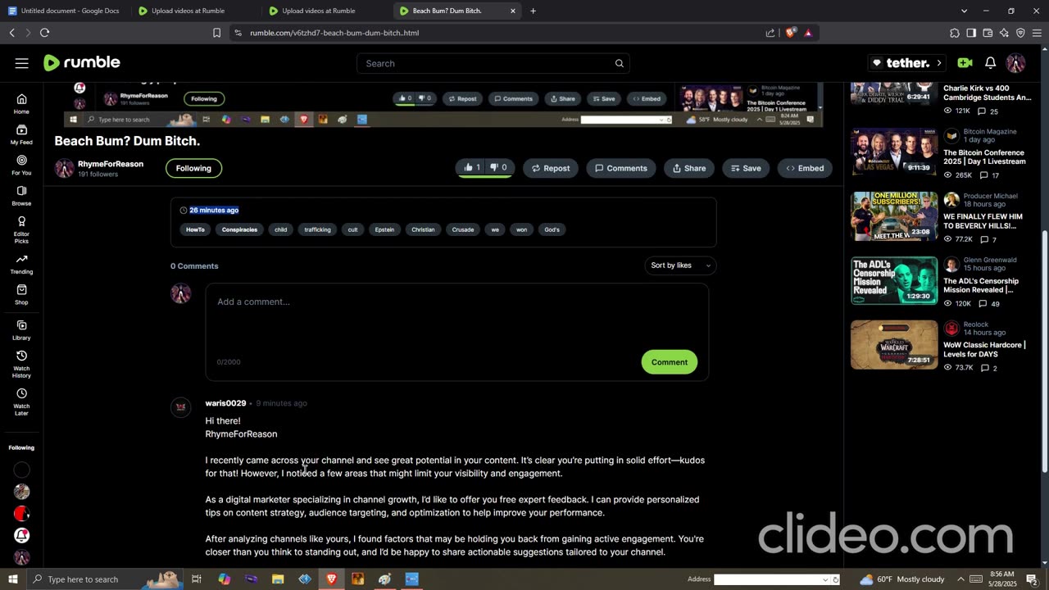Click in the Add a comment box

click(456, 332)
